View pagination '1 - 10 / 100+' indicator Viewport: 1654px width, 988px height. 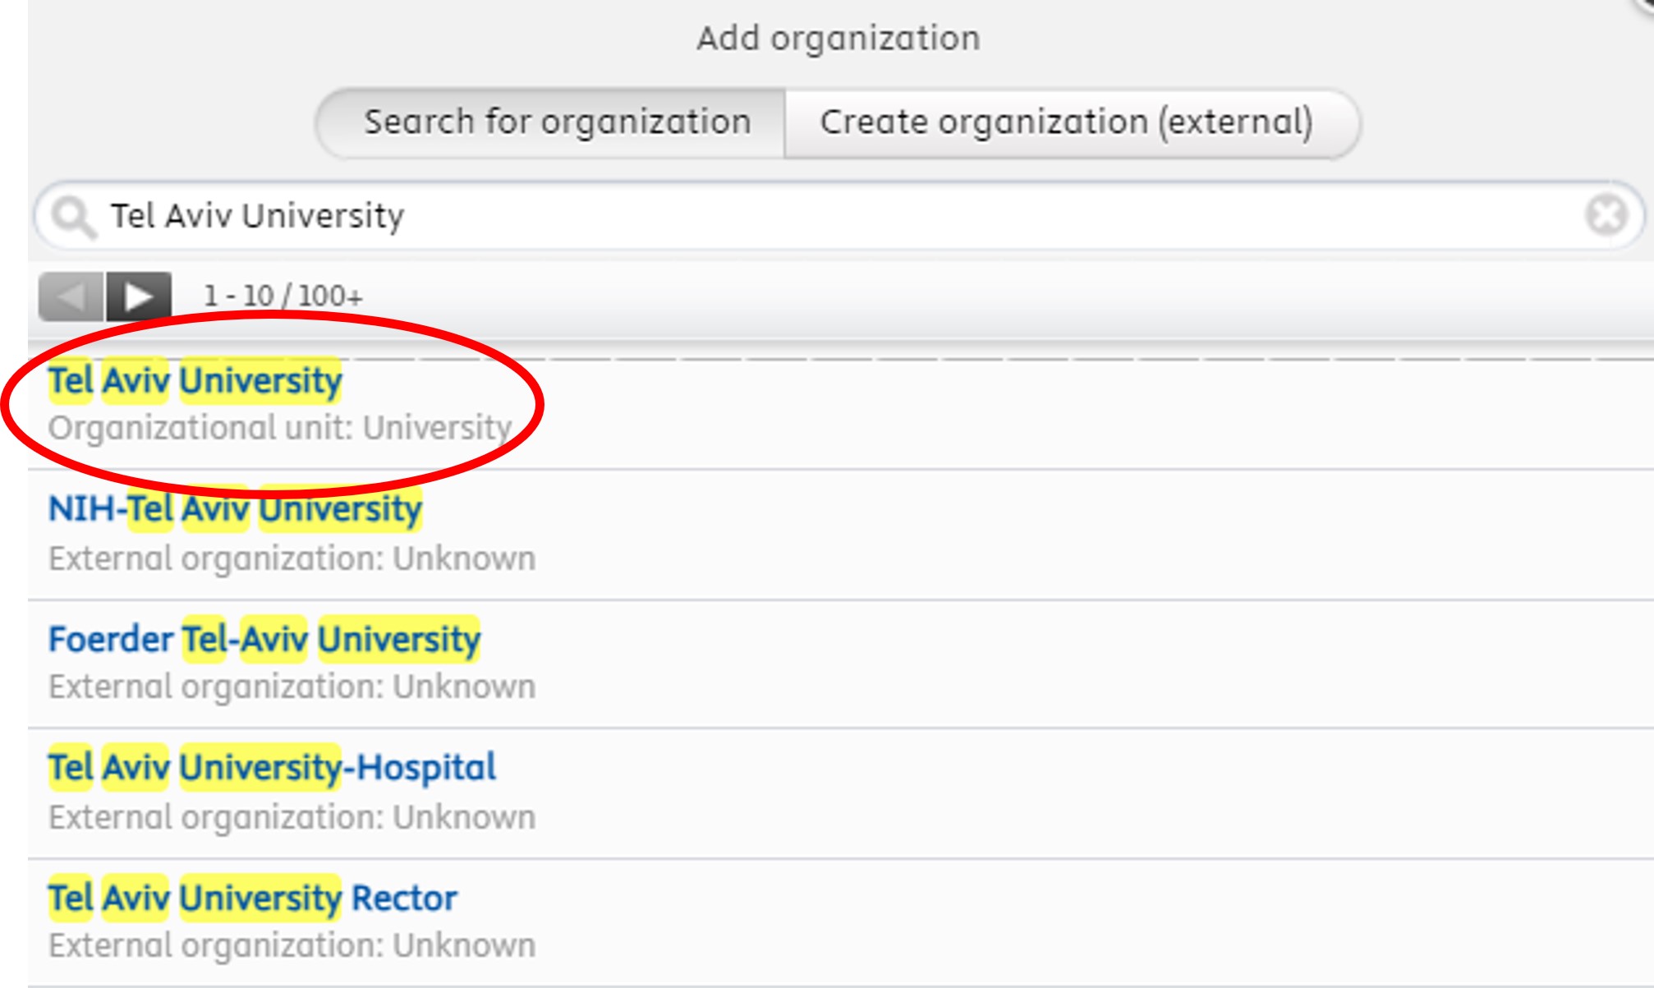283,294
